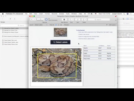Open the Share dropdown arrow

(86, 19)
